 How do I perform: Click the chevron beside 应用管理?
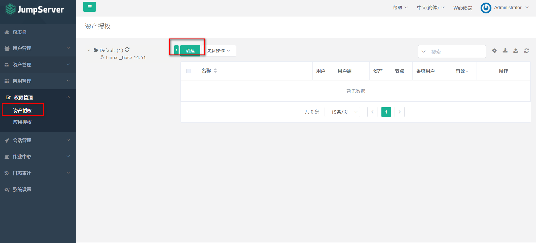(x=68, y=81)
